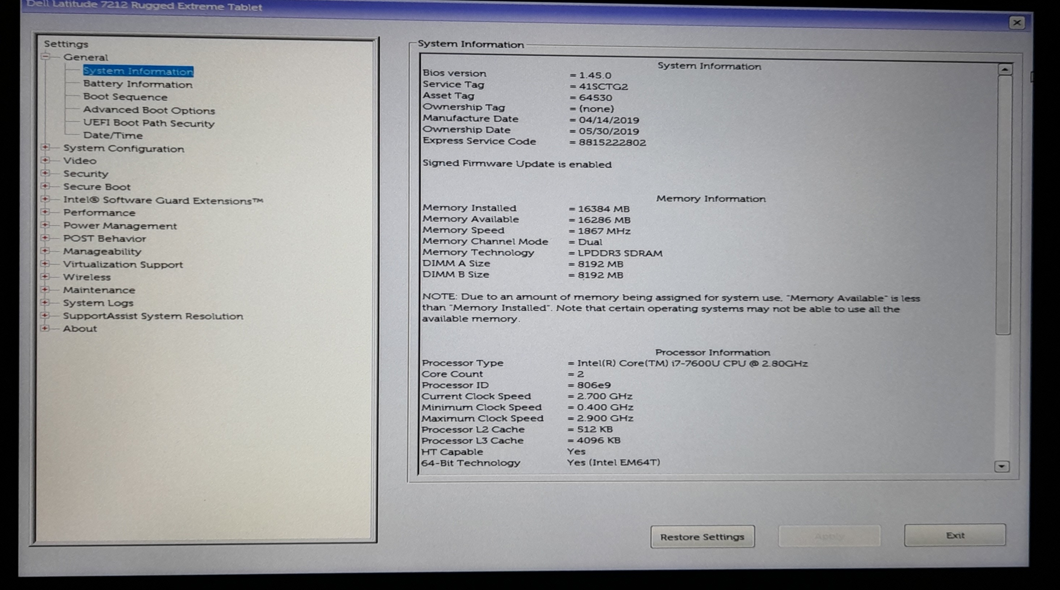Select UEFI Boot Path Security

[x=149, y=123]
